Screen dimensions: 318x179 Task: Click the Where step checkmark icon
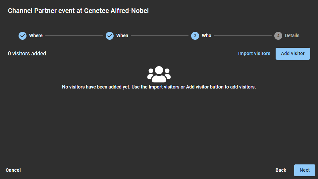pyautogui.click(x=23, y=35)
